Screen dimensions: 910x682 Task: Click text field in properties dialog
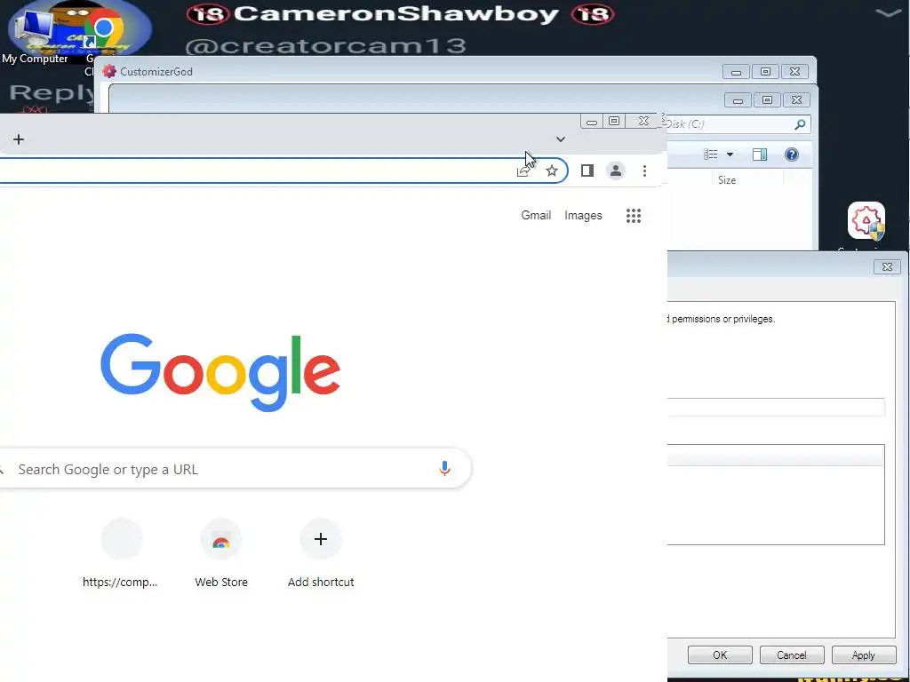pos(776,407)
